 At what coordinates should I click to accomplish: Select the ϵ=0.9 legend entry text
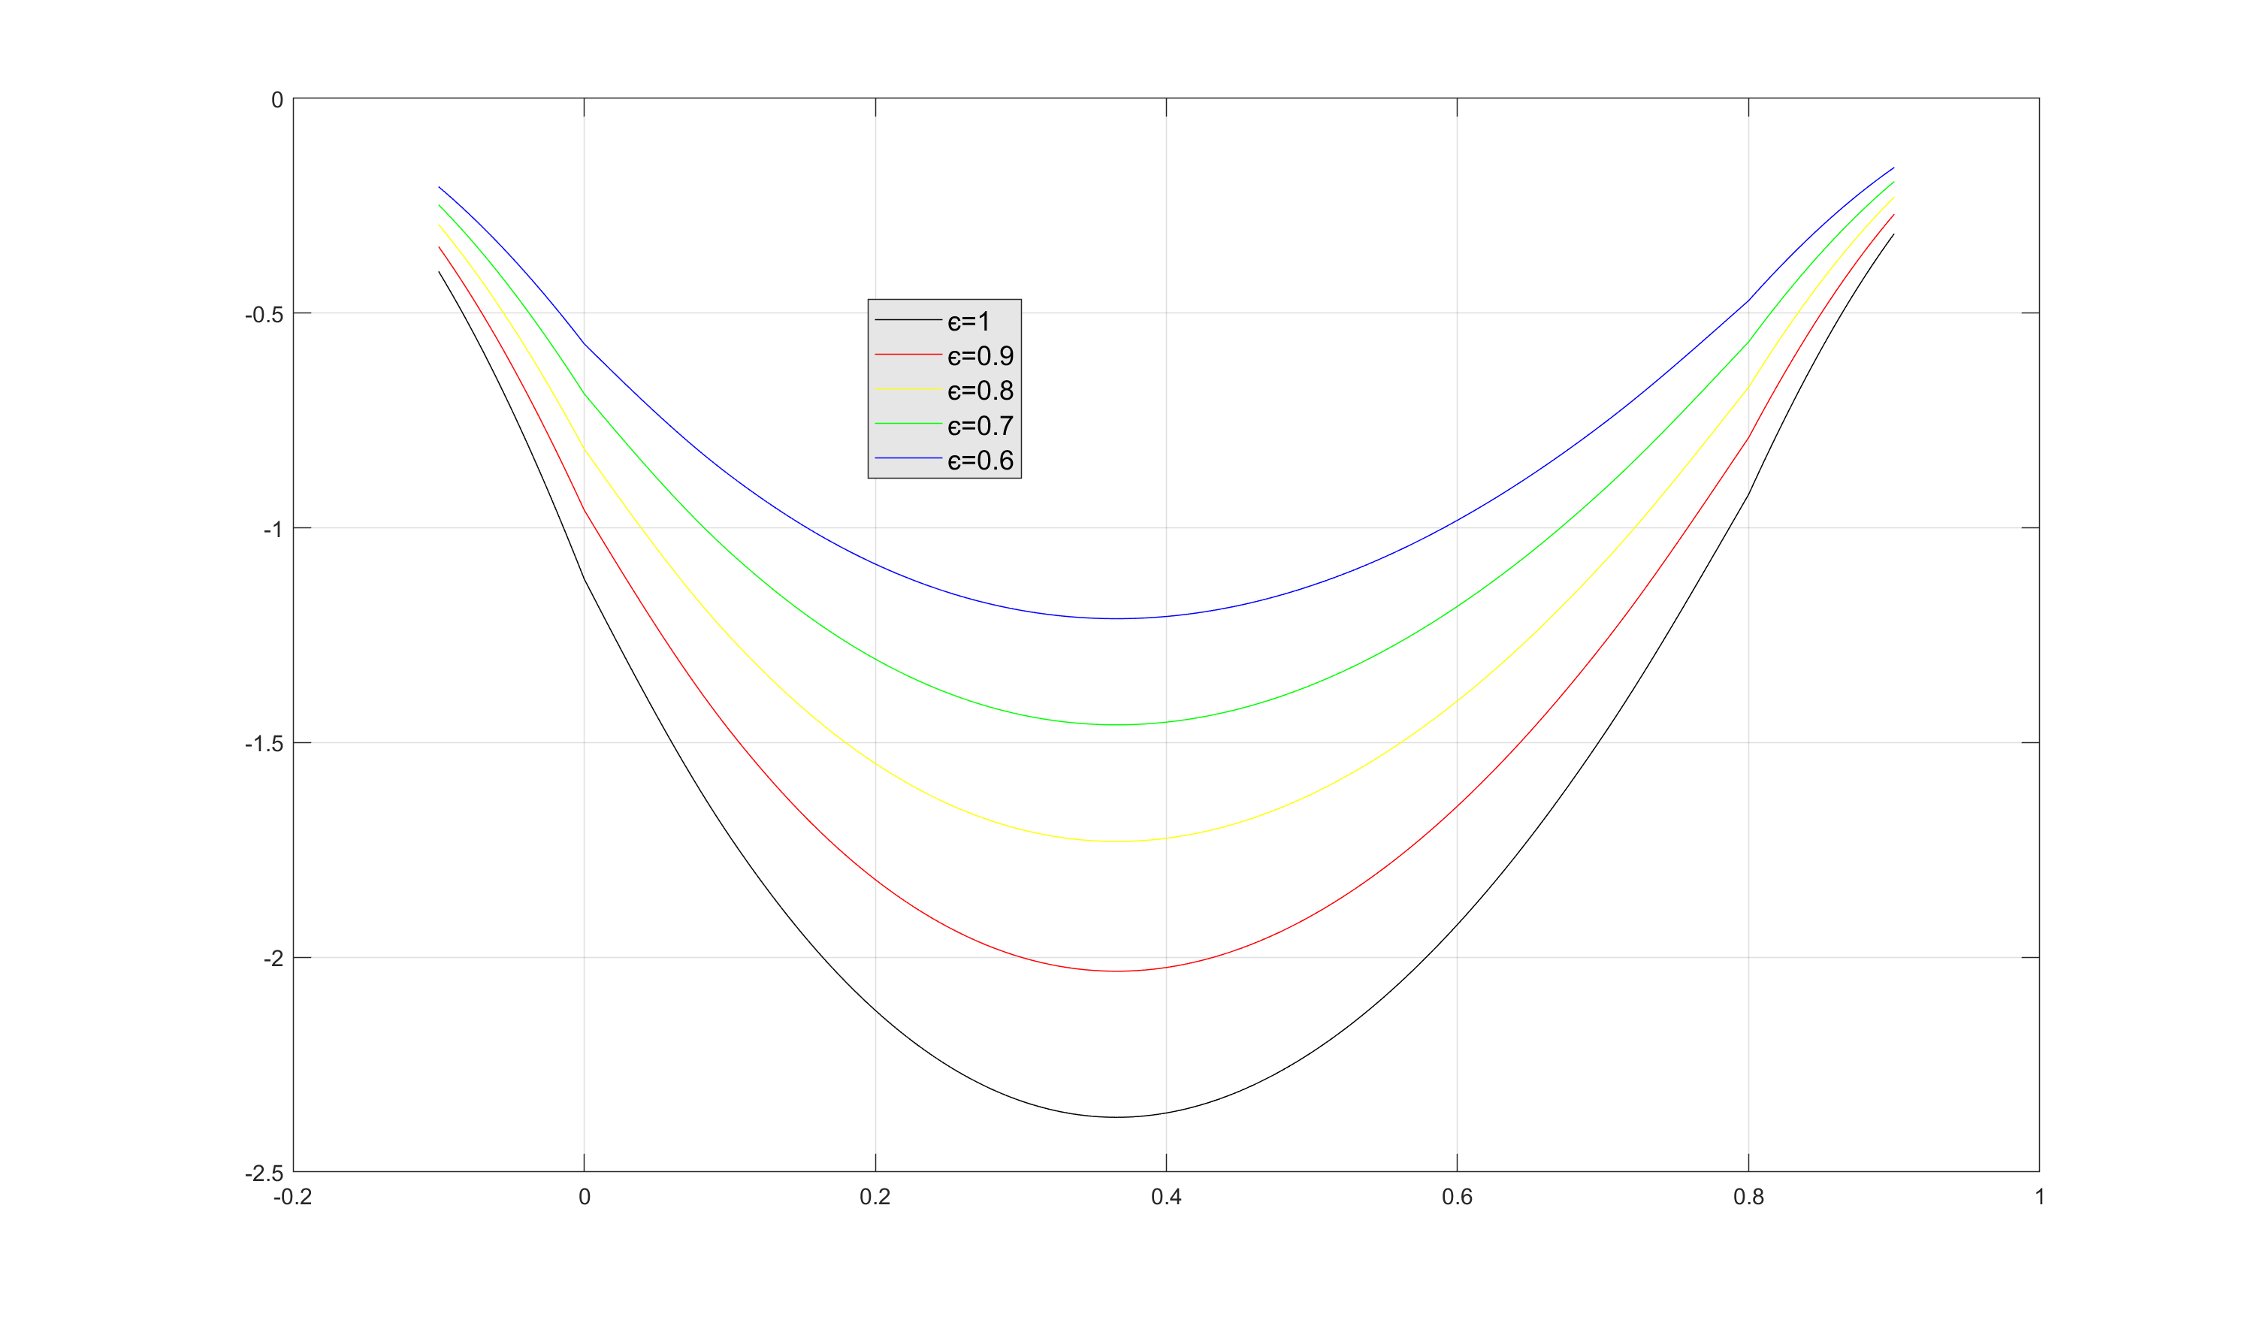(980, 357)
